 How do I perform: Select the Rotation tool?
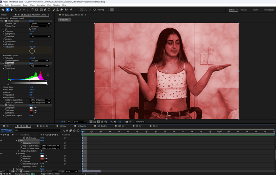[x=33, y=10]
